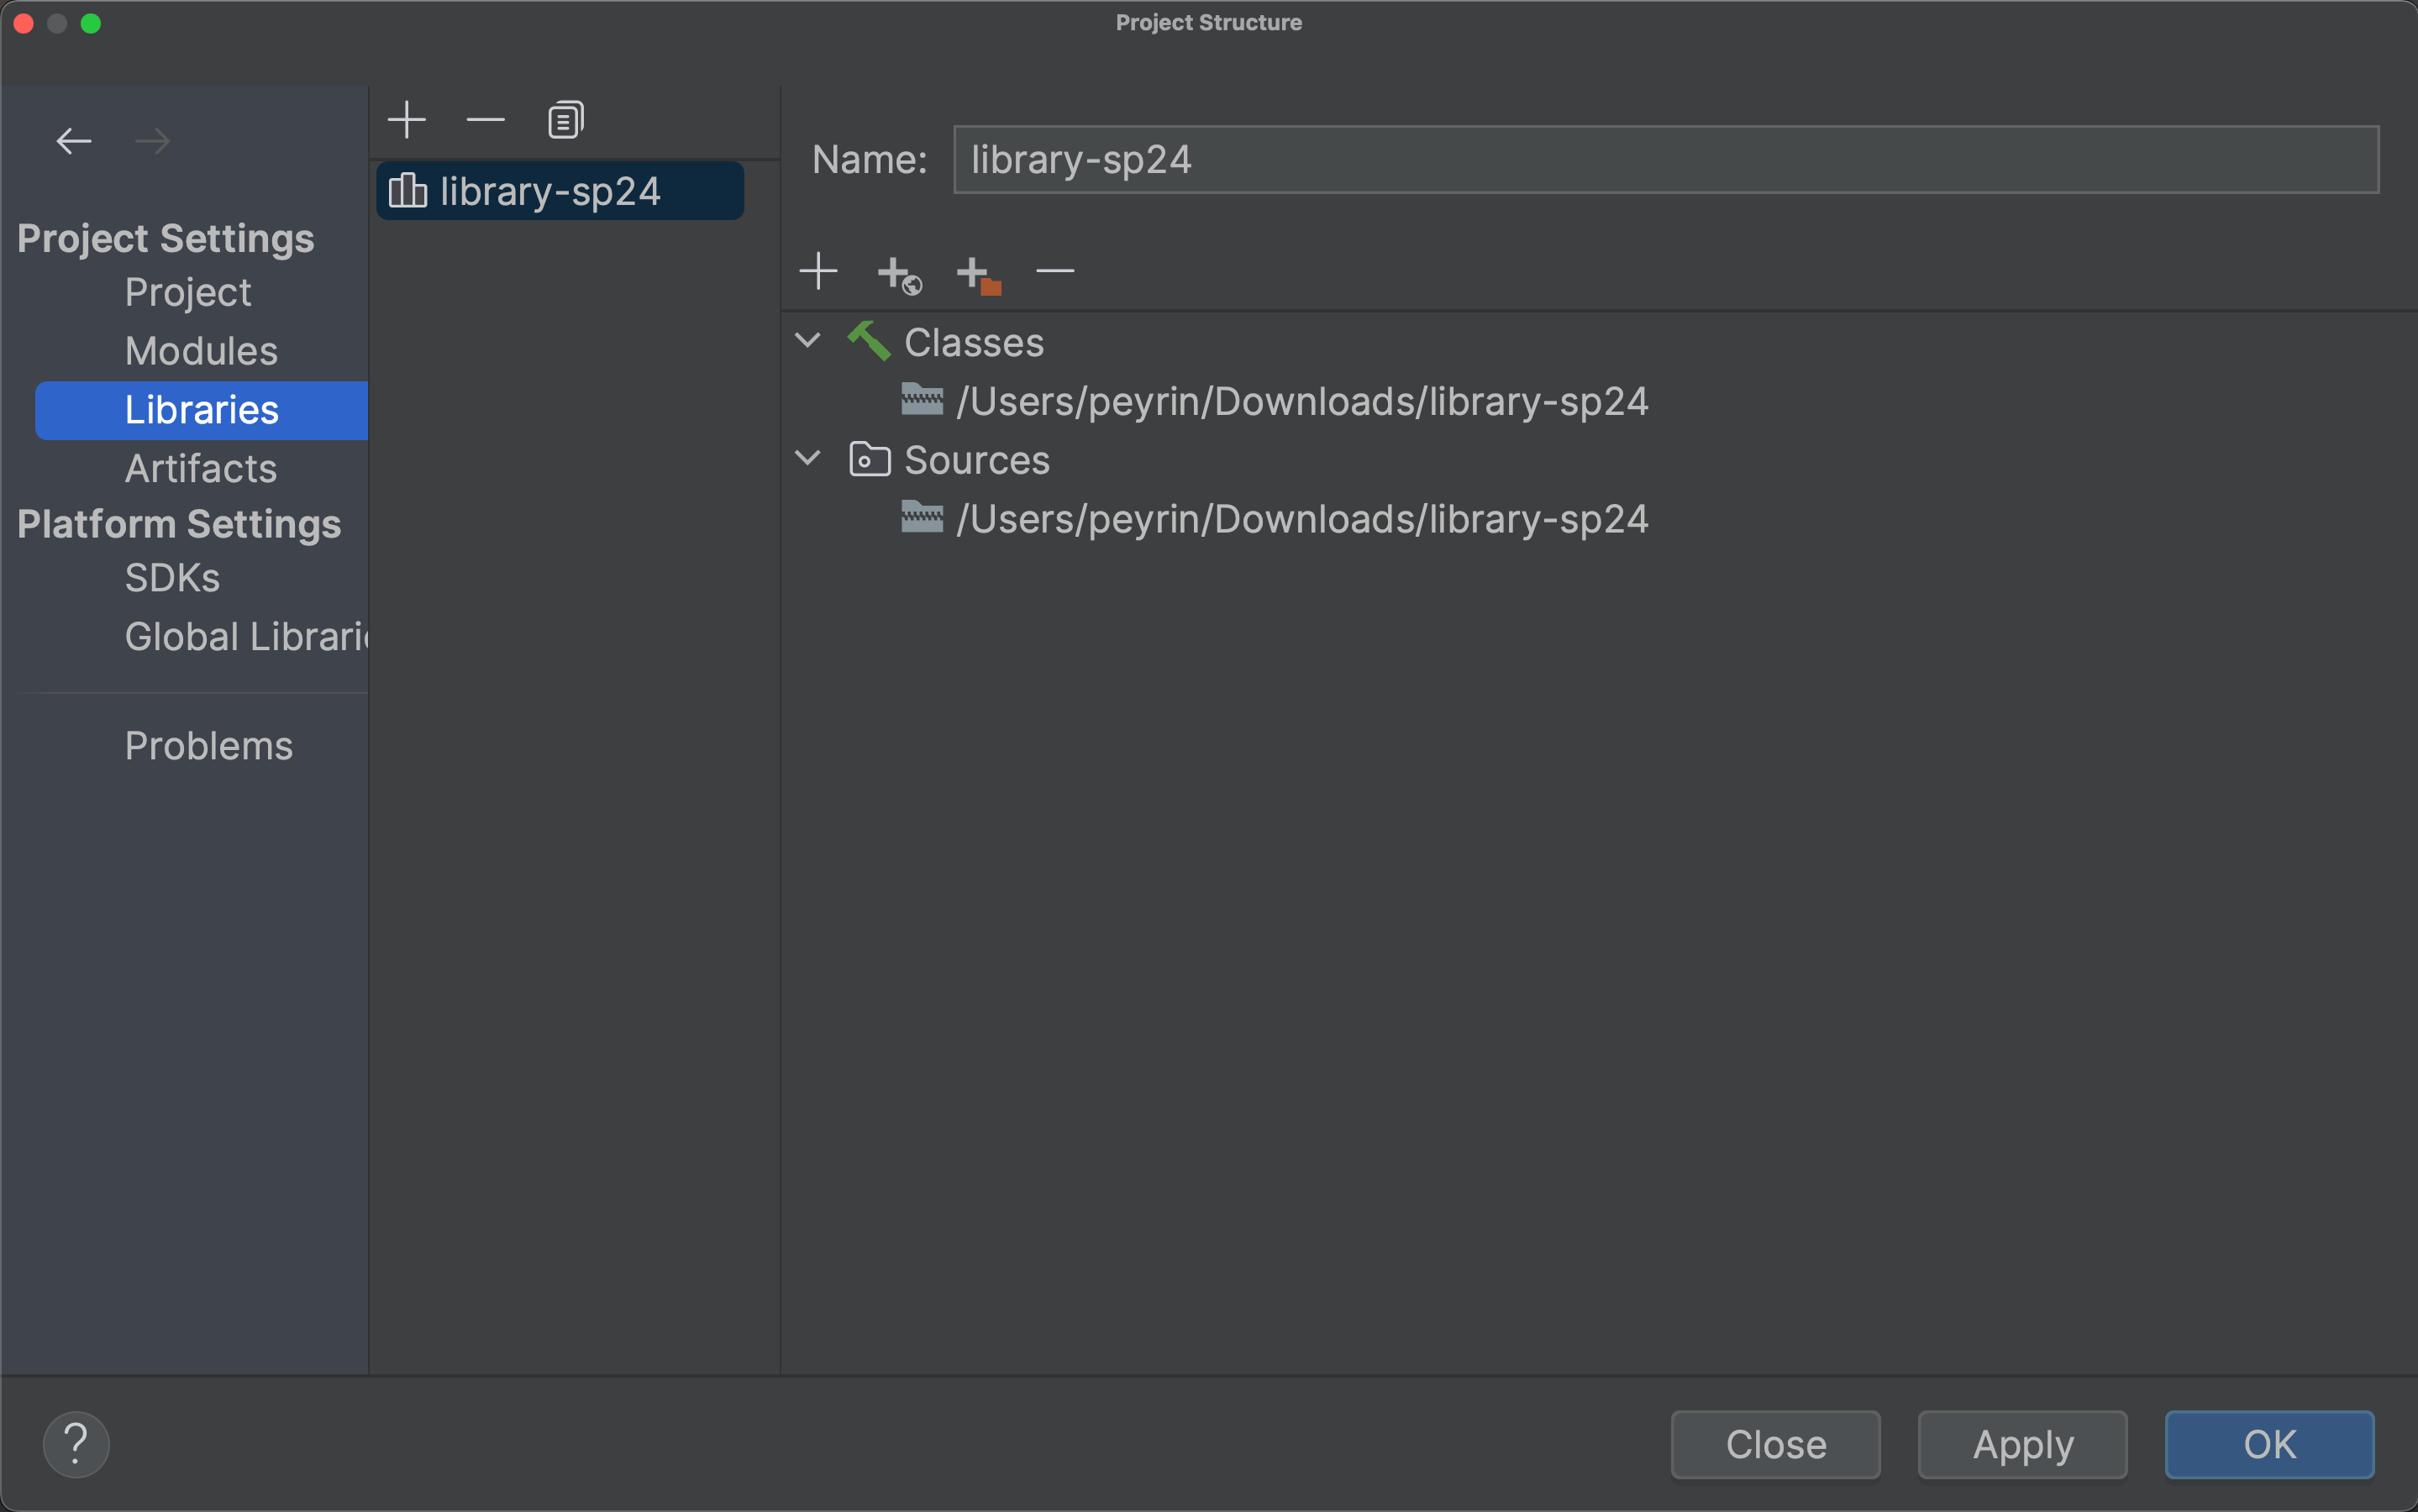The image size is (2418, 1512).
Task: Collapse the Classes section
Action: (807, 341)
